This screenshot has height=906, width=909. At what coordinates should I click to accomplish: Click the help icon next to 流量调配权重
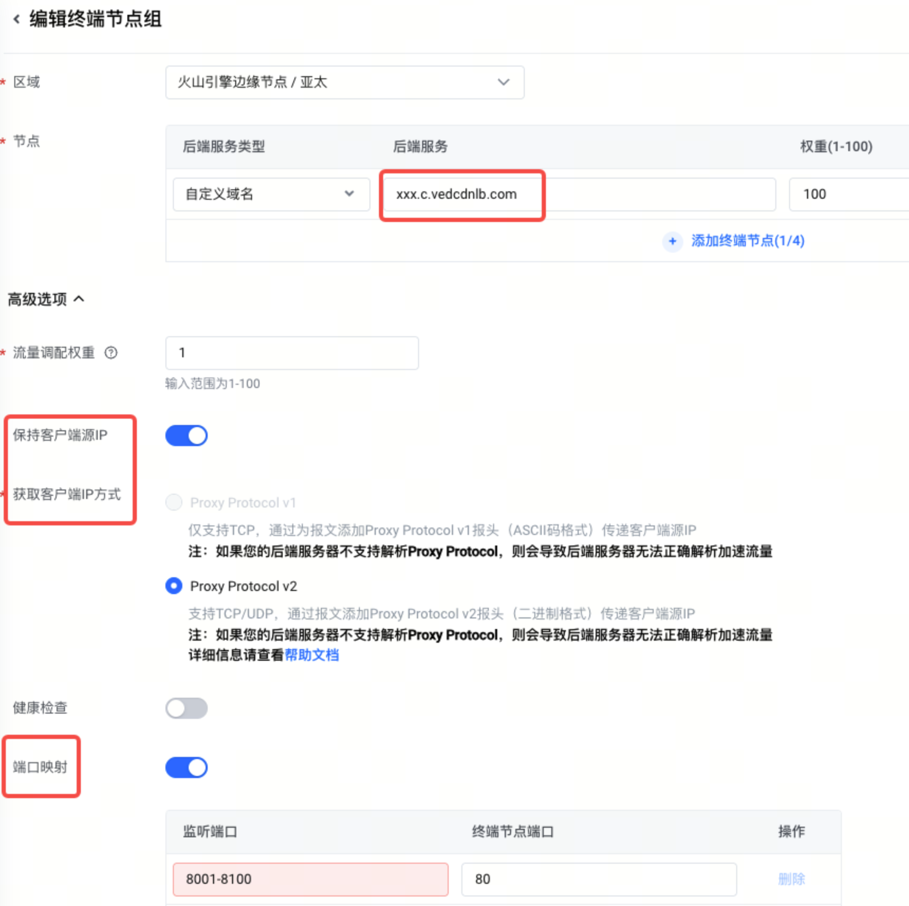111,353
